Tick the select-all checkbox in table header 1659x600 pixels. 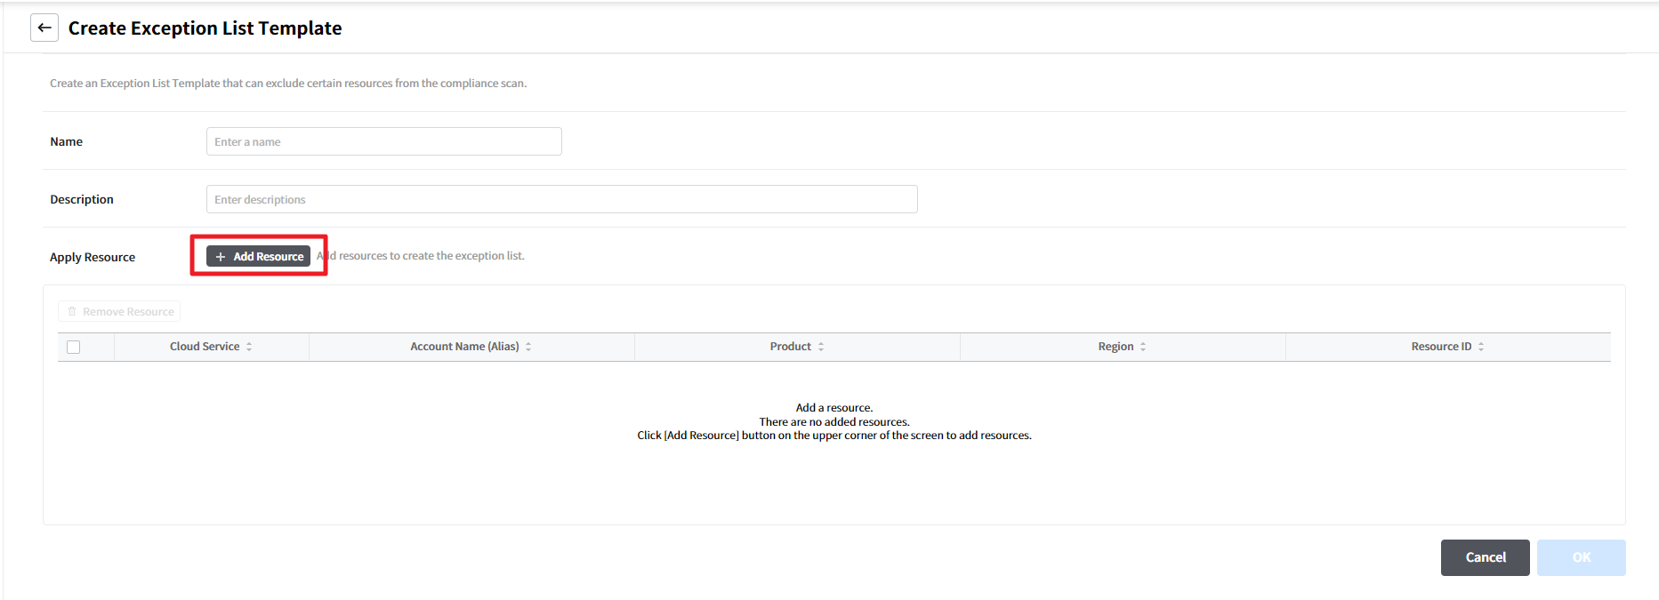point(74,347)
